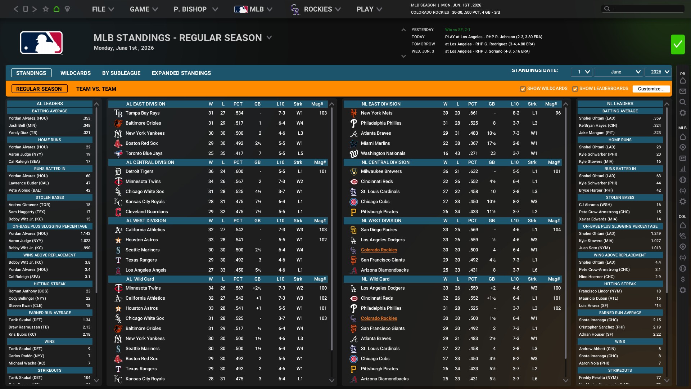Open the standings month dropdown showing June
Image resolution: width=691 pixels, height=389 pixels.
[x=618, y=72]
